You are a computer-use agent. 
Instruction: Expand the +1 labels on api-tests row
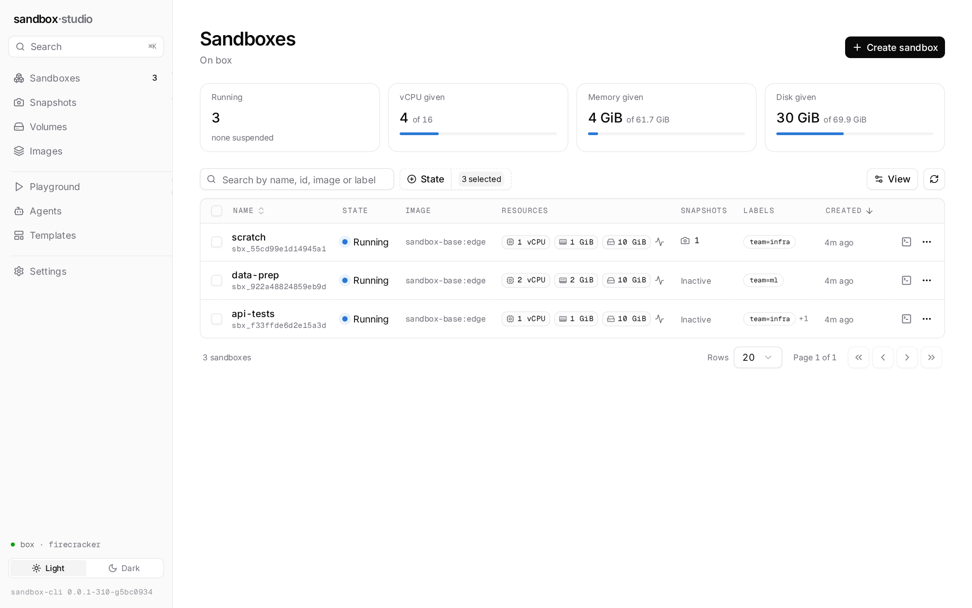pyautogui.click(x=803, y=319)
